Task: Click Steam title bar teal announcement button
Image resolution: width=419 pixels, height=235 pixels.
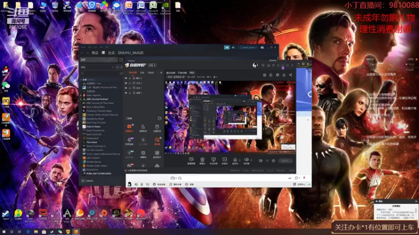Action: click(x=227, y=48)
